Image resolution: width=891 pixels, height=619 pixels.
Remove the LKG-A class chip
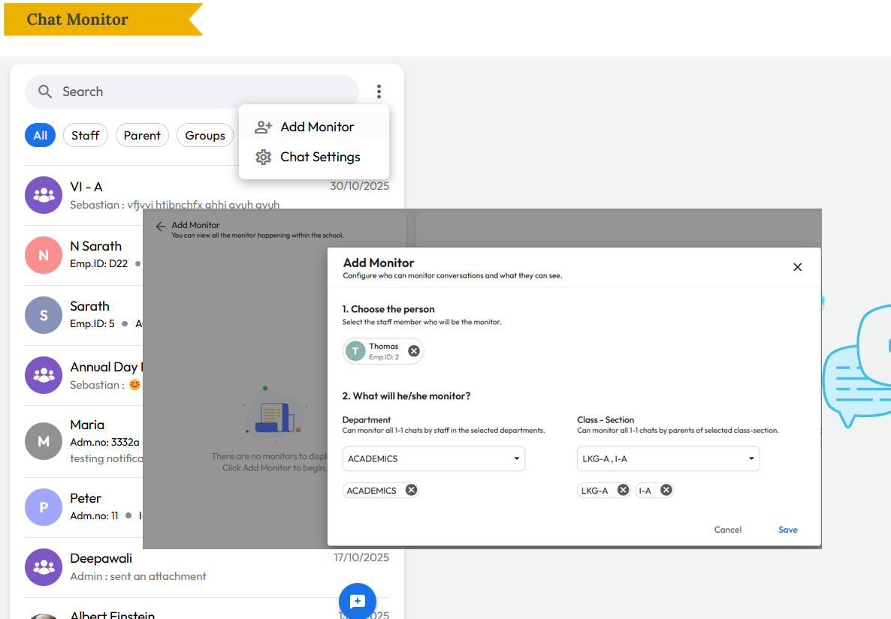click(623, 490)
